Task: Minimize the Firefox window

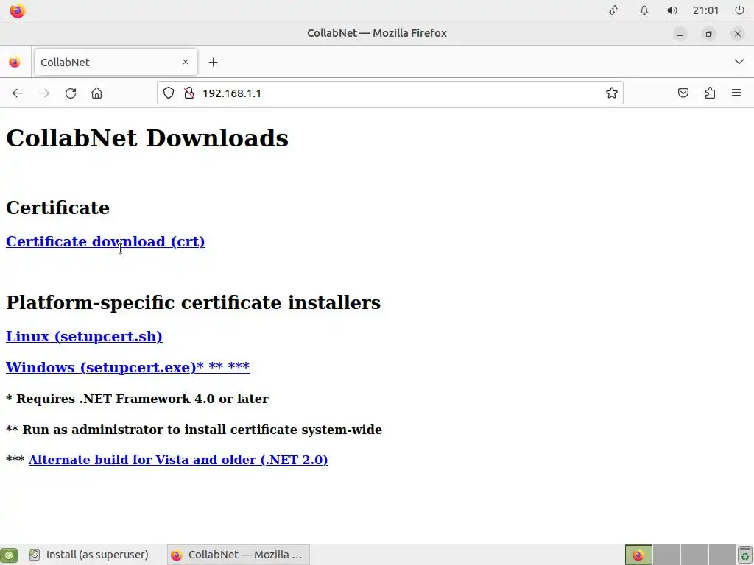Action: (680, 34)
